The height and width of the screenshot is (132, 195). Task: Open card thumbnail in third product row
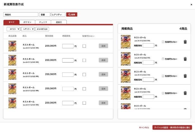click(x=12, y=75)
